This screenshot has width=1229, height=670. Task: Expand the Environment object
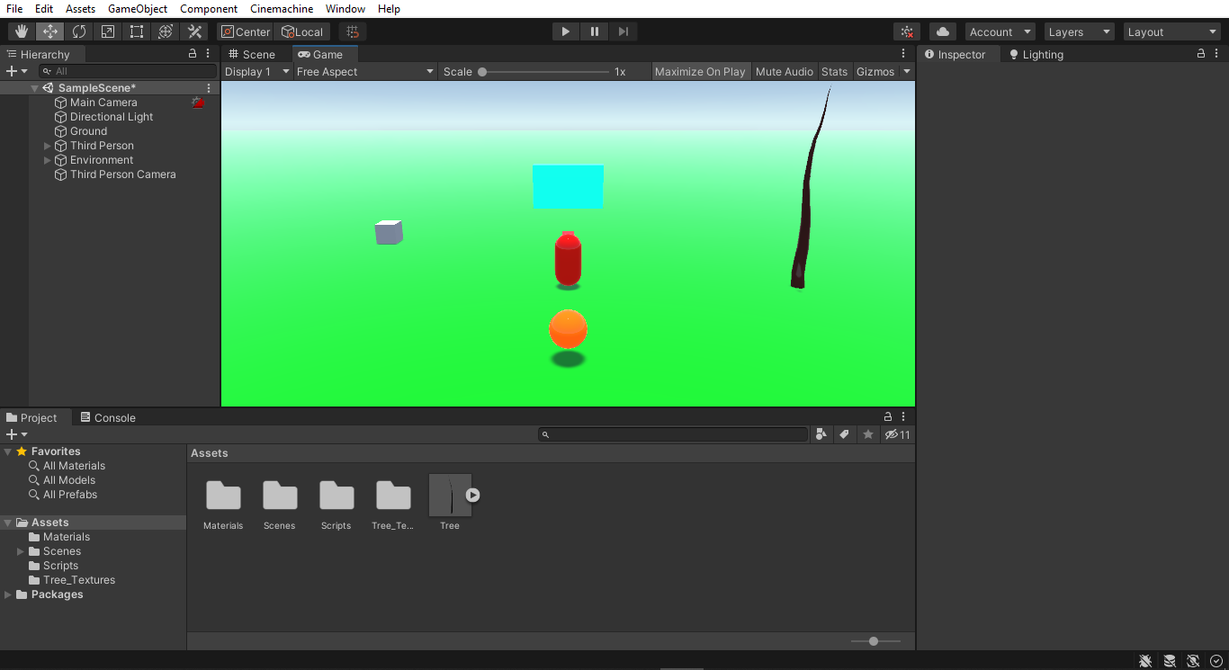coord(48,160)
